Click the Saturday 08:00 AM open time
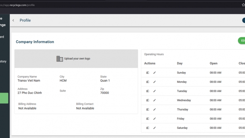 (x=215, y=128)
